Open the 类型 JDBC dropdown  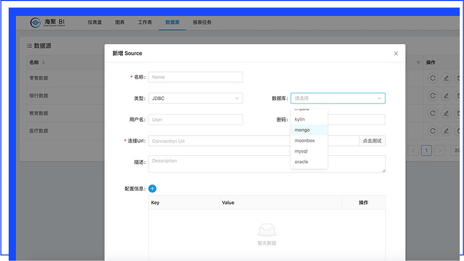click(196, 98)
